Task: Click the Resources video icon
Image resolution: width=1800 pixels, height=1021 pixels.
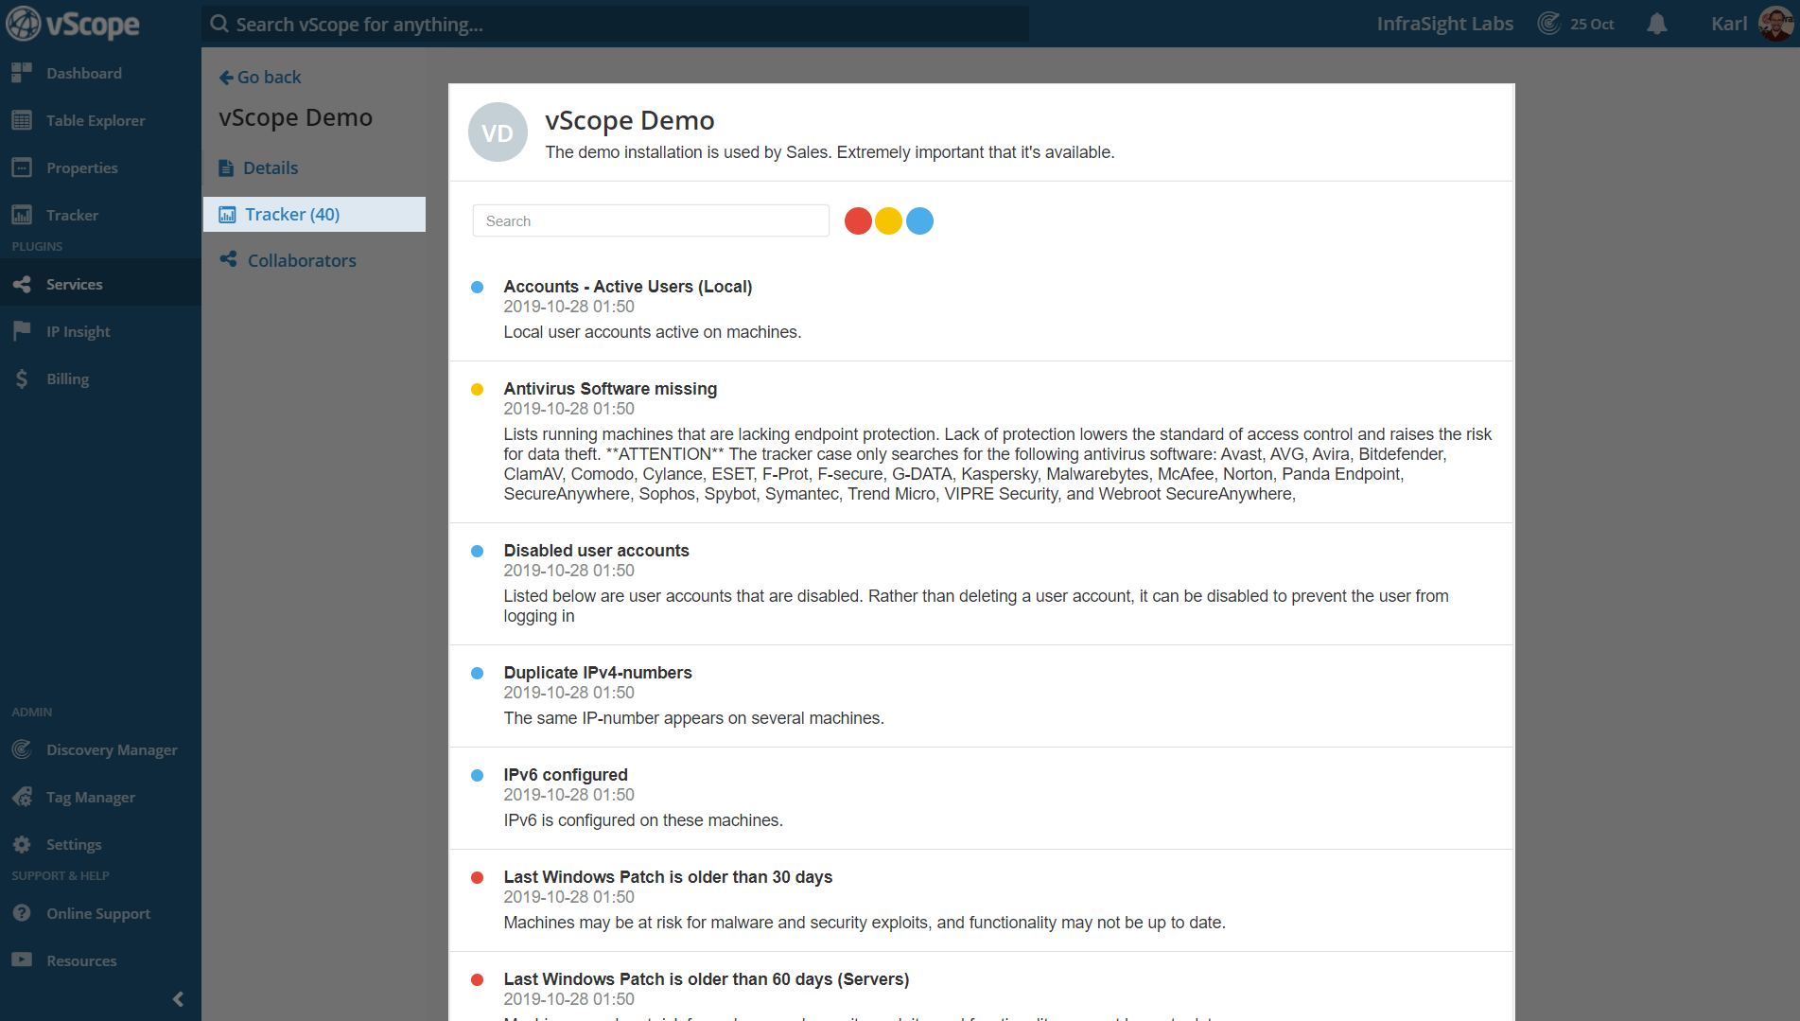Action: click(22, 959)
